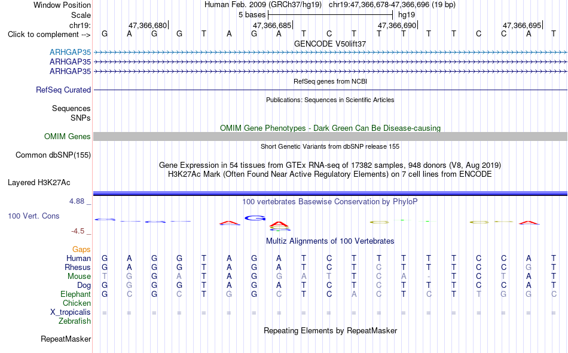Select the X_tropicalis species row label
Viewport: 568px width, 353px height.
[x=71, y=312]
